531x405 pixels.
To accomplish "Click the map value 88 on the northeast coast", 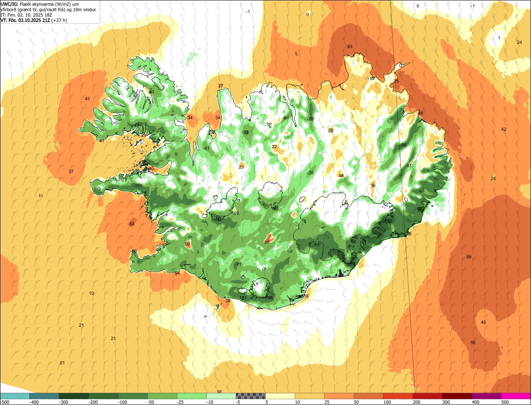I will (421, 113).
